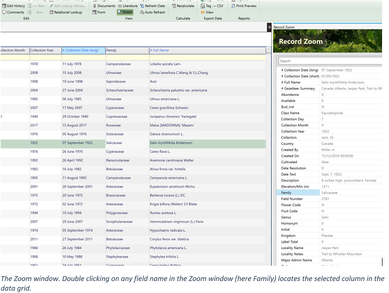389x293 pixels.
Task: Click the grid scroll up arrow
Action: point(268,50)
